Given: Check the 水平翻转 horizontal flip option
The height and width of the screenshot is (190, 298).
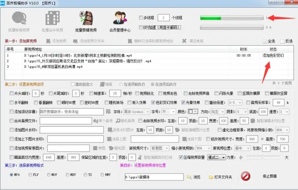Looking at the screenshot, I should (x=12, y=102).
